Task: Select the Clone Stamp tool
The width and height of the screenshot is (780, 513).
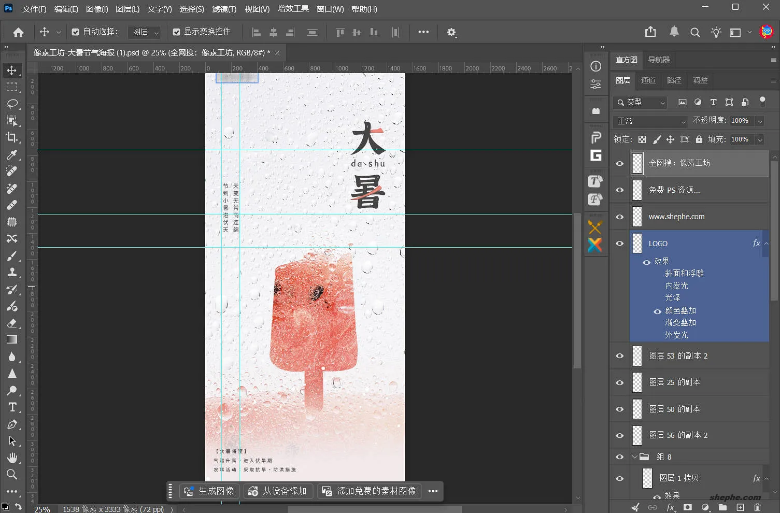Action: pyautogui.click(x=12, y=273)
